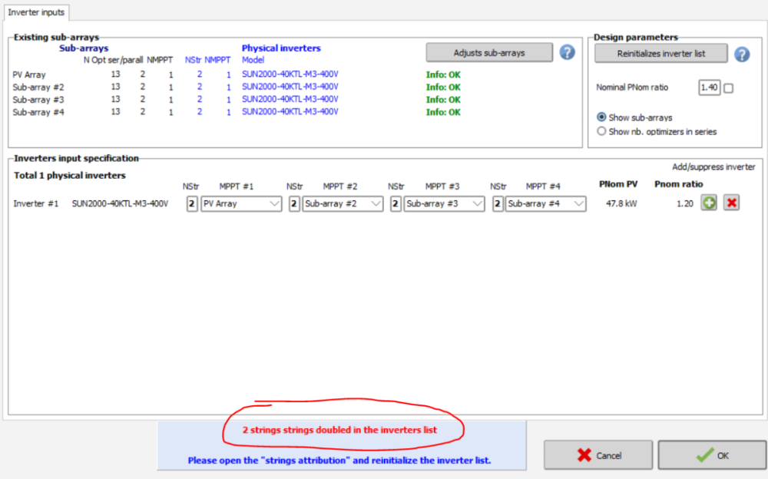Click the NStr field for MPPT #3

coord(396,203)
